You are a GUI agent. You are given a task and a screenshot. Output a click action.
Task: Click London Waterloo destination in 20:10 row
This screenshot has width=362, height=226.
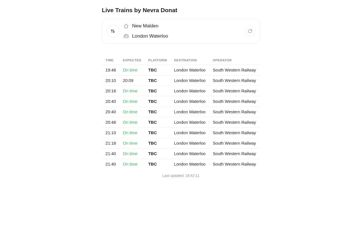pos(190,81)
